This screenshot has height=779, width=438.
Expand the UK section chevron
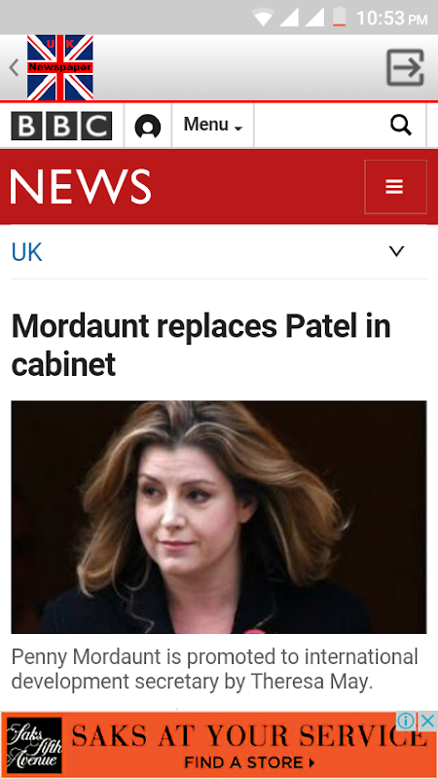click(396, 251)
